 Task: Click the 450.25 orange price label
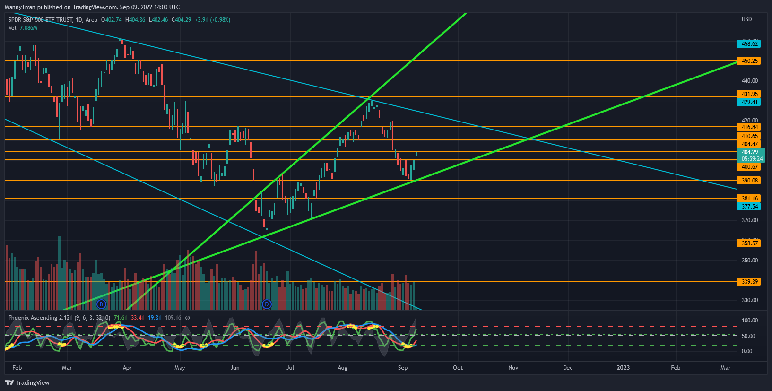(749, 61)
